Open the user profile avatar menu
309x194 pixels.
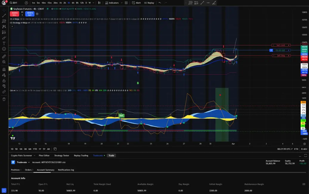pos(4,3)
